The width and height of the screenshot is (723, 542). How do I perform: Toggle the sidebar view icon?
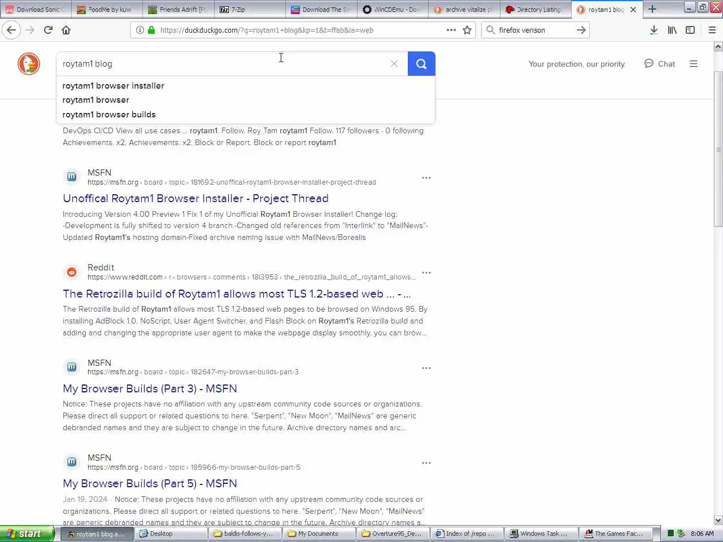[x=690, y=30]
